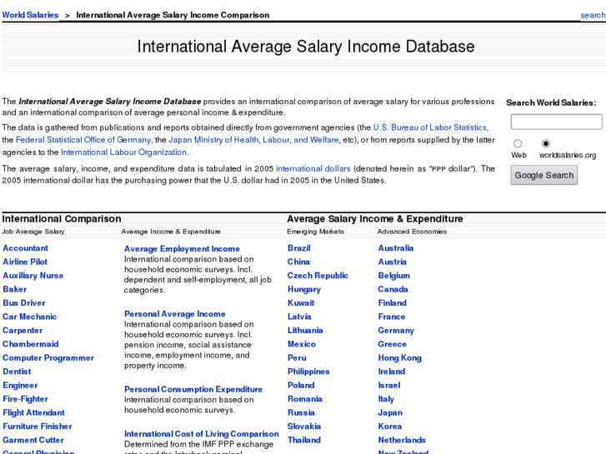
Task: Open the Carpenter salary link
Action: click(x=23, y=331)
